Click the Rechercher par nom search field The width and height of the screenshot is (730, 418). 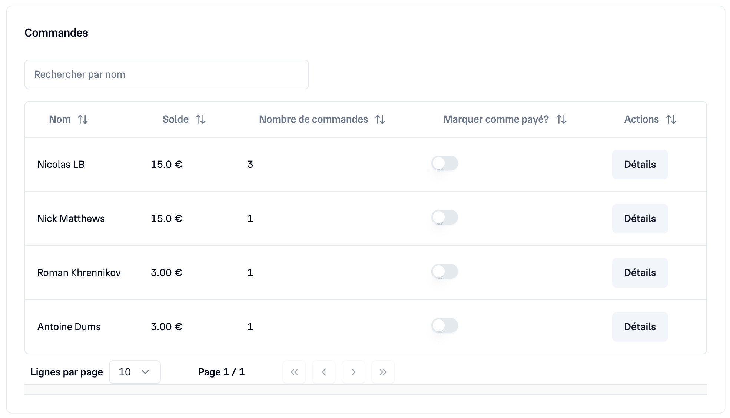[x=166, y=74]
